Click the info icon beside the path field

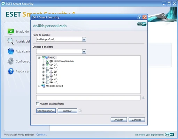144,98
